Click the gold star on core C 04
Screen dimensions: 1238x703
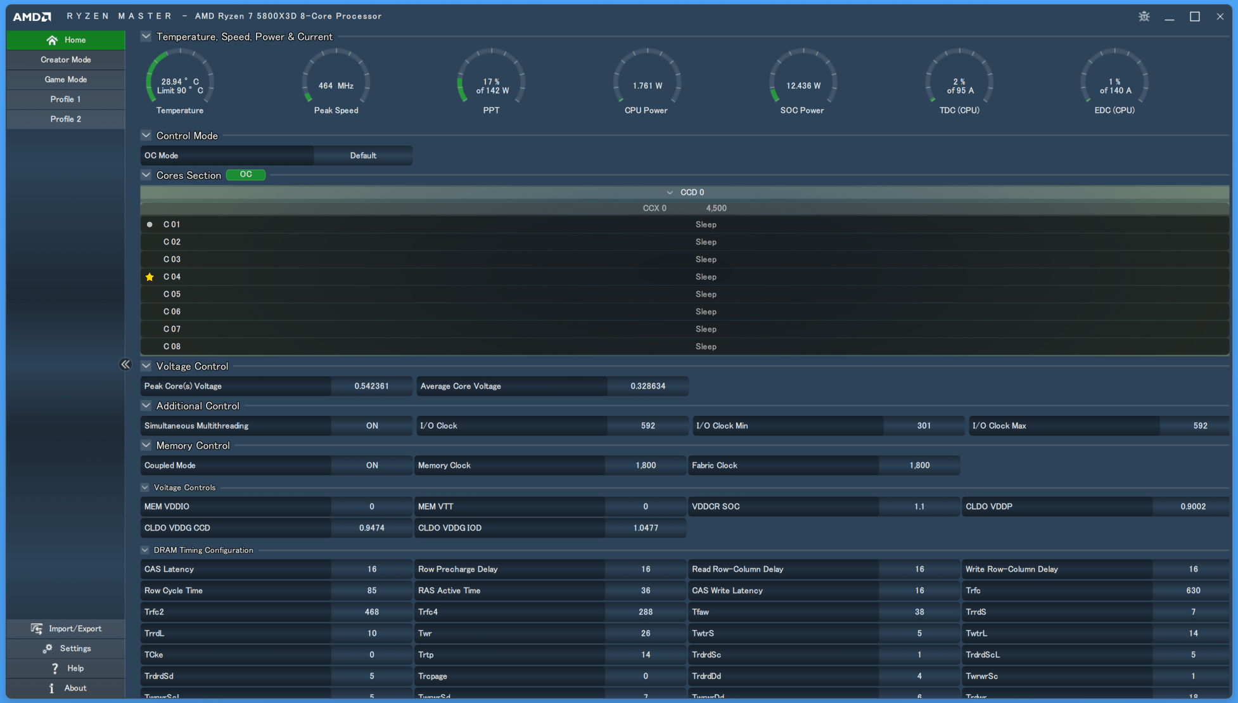(150, 277)
